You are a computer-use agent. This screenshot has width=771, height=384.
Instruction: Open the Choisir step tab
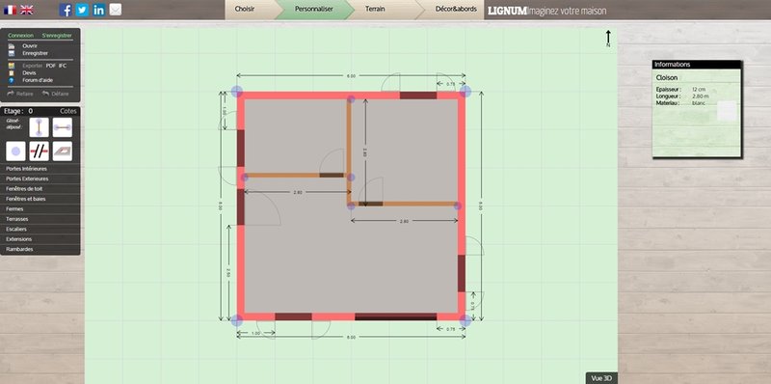click(x=245, y=10)
